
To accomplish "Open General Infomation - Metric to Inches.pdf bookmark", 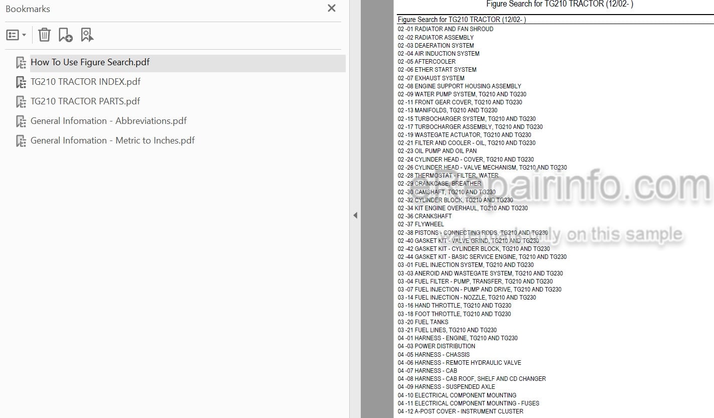I will pos(112,141).
